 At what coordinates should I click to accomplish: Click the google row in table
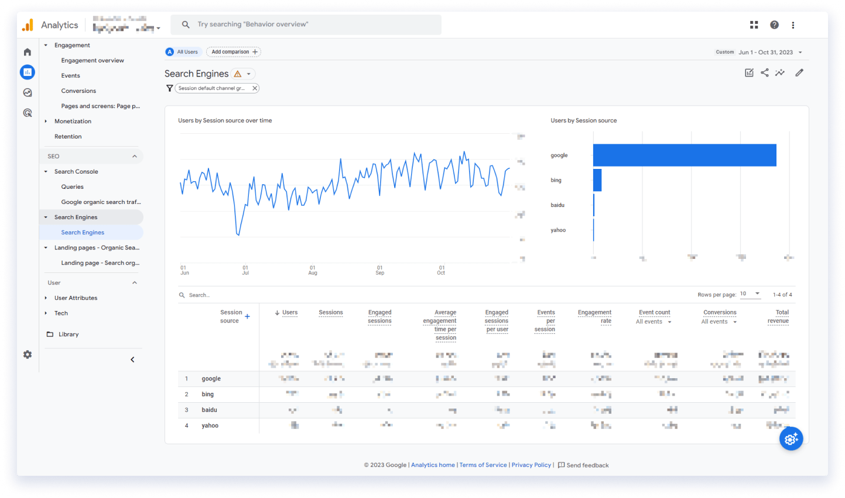tap(487, 379)
